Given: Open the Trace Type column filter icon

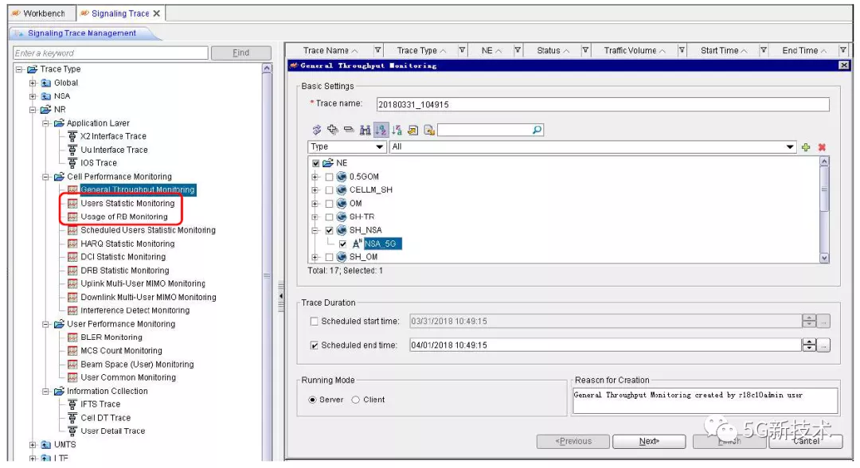Looking at the screenshot, I should [x=463, y=50].
